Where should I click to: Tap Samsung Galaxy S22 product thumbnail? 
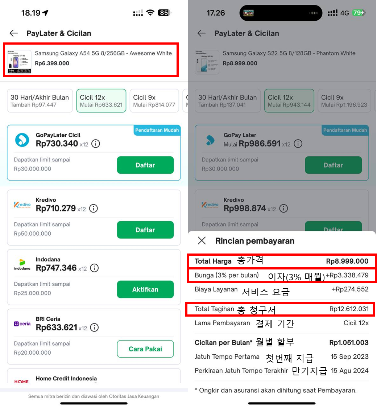coord(207,62)
